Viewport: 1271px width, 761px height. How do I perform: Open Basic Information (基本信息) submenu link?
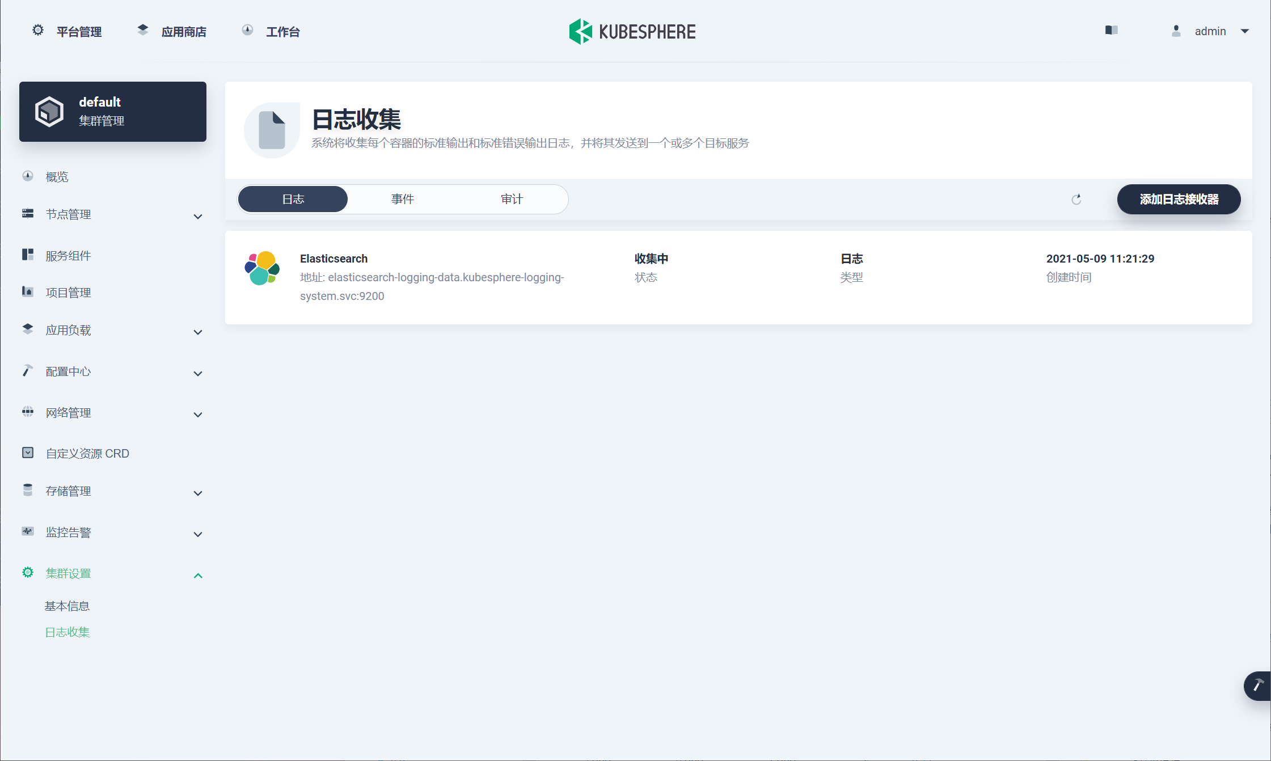(67, 606)
